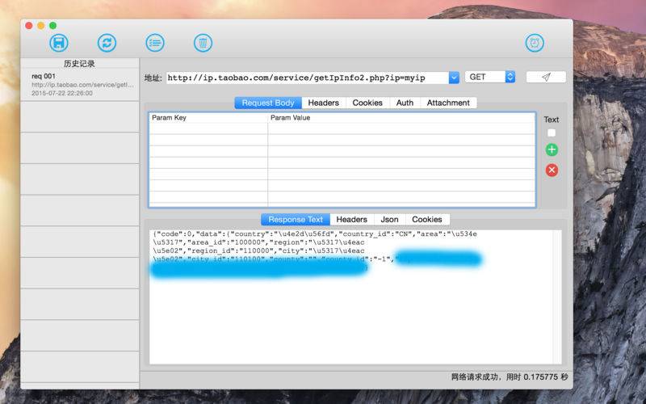Open the response Cookies tab
Image resolution: width=646 pixels, height=404 pixels.
pyautogui.click(x=427, y=219)
